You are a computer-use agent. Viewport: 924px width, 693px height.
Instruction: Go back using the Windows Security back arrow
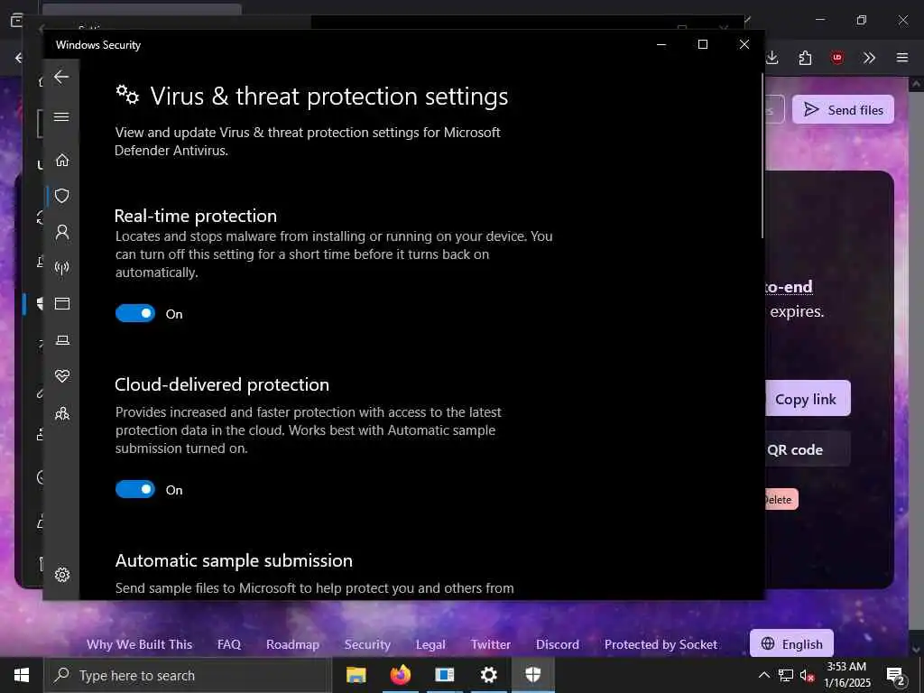(61, 77)
